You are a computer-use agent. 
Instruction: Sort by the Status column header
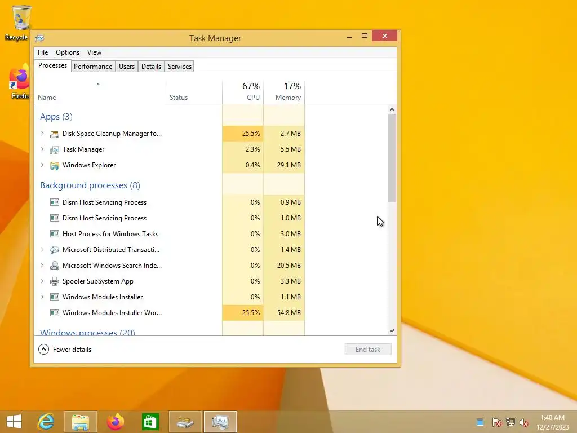(194, 92)
